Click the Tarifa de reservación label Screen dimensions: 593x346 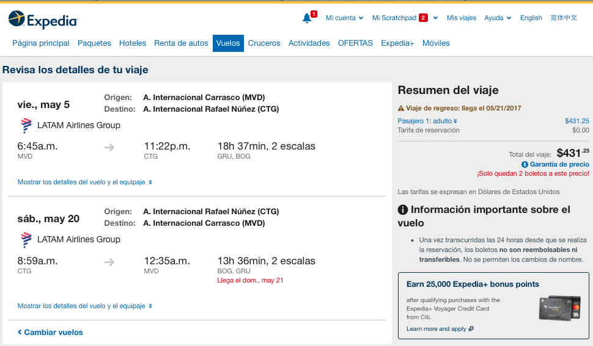click(429, 130)
